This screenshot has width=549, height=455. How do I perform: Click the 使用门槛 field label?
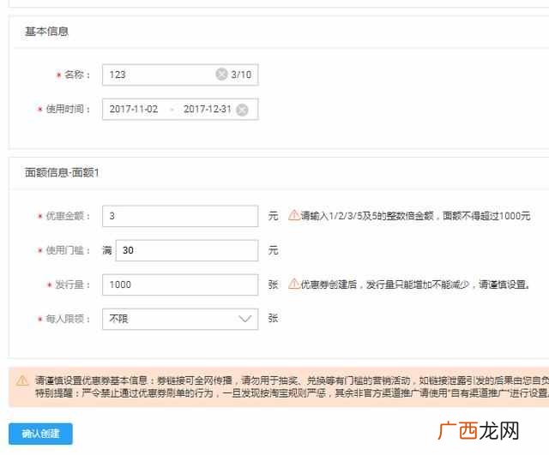coord(68,250)
